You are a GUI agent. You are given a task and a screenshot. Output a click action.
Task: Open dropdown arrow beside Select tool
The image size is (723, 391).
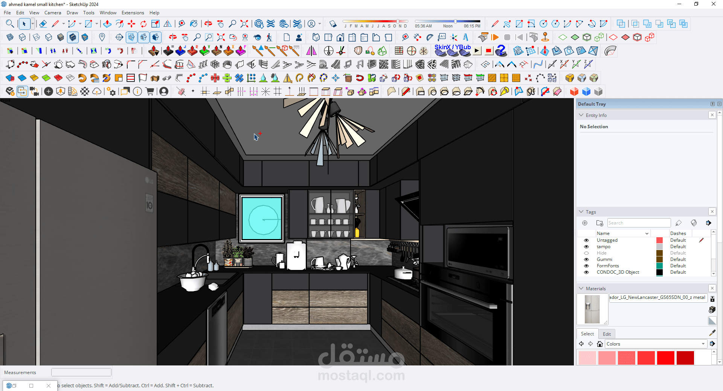pos(32,24)
